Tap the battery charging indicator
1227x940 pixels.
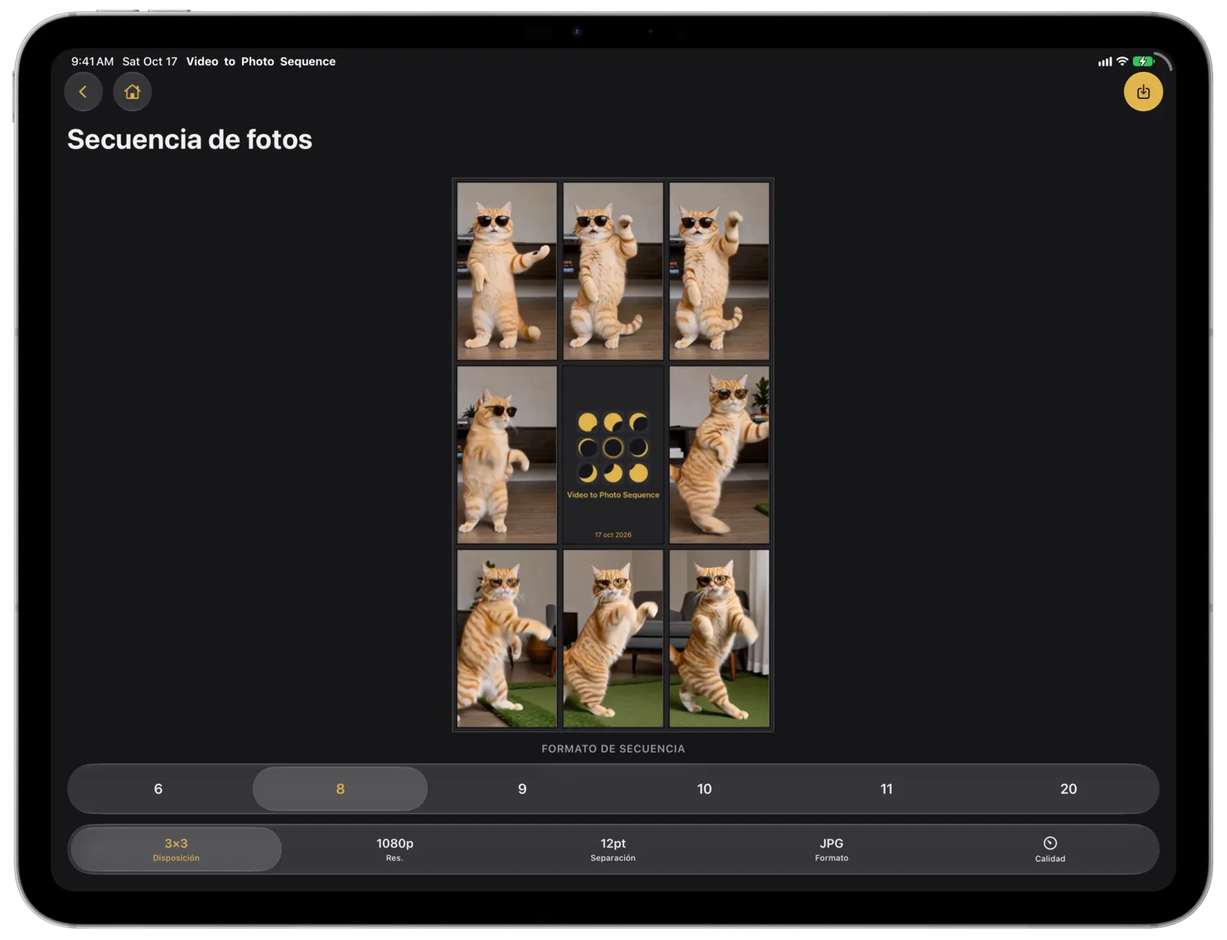(x=1143, y=61)
